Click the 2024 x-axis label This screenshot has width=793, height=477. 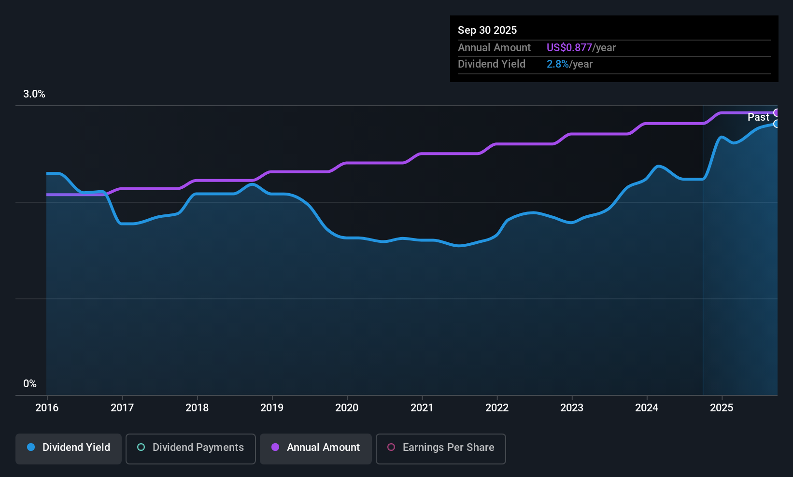(647, 407)
